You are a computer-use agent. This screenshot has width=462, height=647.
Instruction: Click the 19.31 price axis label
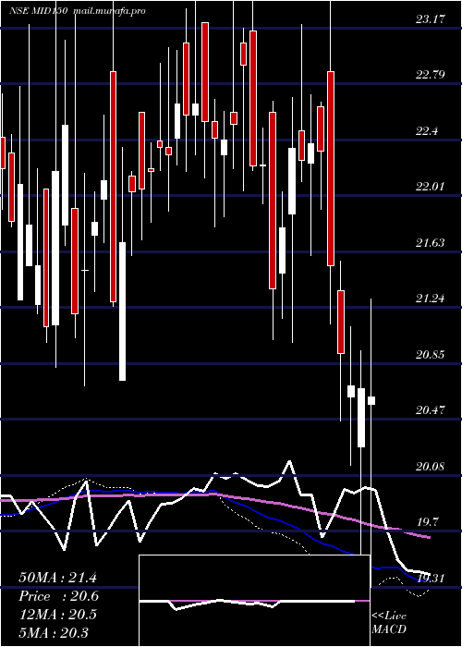click(x=430, y=579)
